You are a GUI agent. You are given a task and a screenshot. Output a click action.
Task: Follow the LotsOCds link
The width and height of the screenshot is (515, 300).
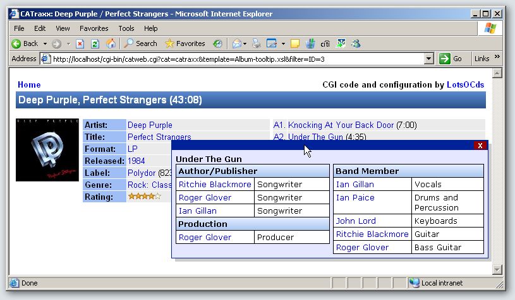point(465,84)
